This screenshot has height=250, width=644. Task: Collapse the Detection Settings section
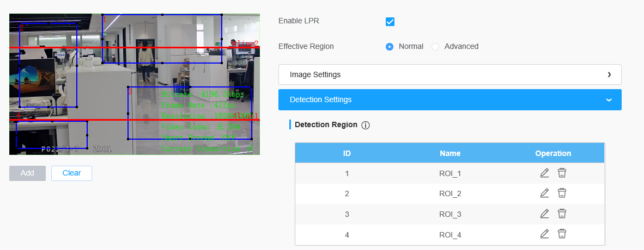click(449, 99)
